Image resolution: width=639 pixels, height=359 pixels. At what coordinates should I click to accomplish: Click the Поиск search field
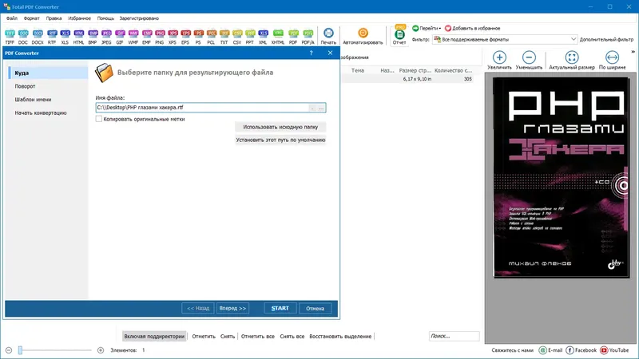tap(454, 336)
